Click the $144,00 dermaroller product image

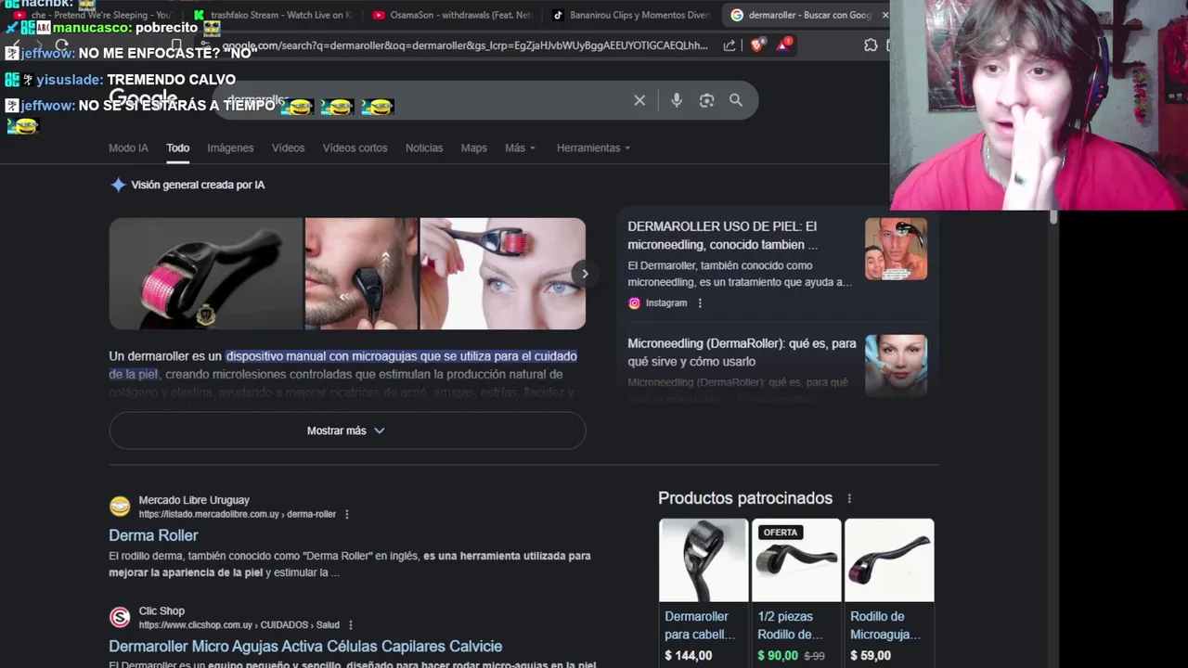[703, 560]
